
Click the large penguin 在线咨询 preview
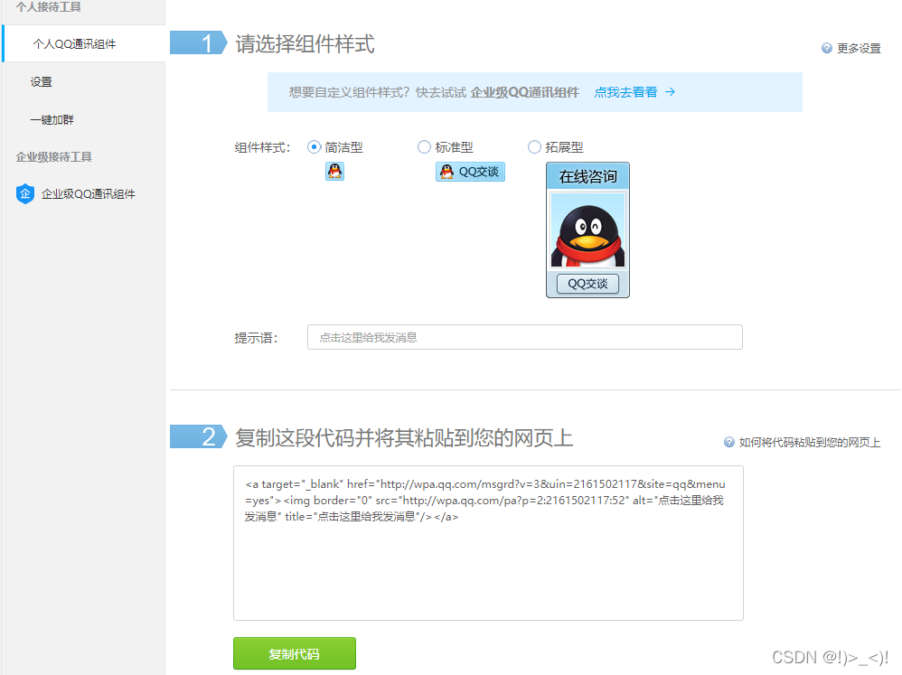point(587,230)
